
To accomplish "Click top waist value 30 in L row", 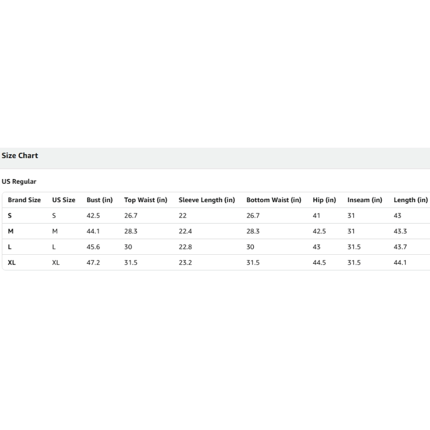I will point(129,247).
